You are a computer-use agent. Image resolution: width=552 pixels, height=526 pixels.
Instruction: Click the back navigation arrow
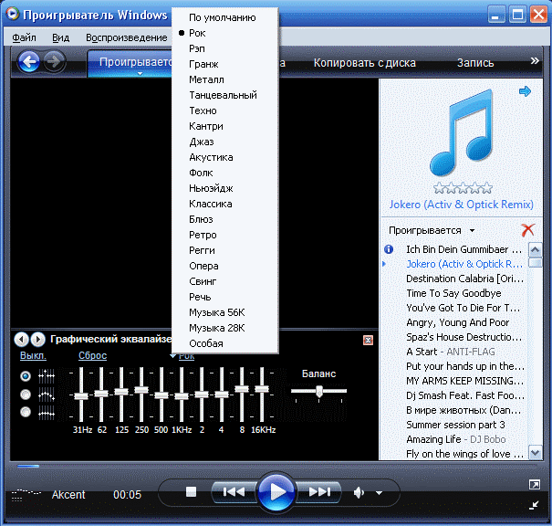click(28, 62)
